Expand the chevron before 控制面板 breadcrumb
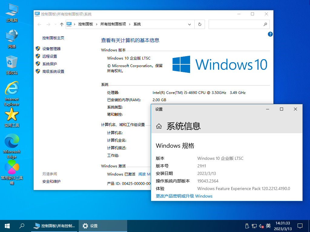The width and height of the screenshot is (310, 232). pos(74,24)
